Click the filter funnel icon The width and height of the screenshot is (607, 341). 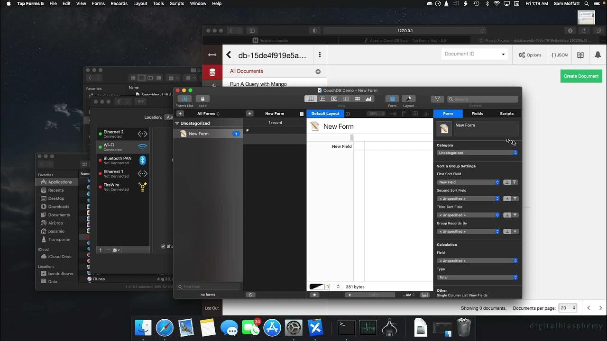click(x=437, y=99)
